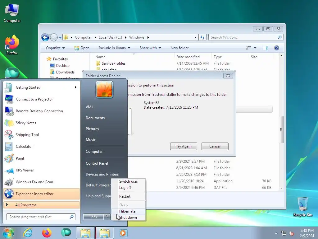Viewport: 318px width, 239px height.
Task: Click the search magnifier in Search Windows box
Action: coord(279,37)
